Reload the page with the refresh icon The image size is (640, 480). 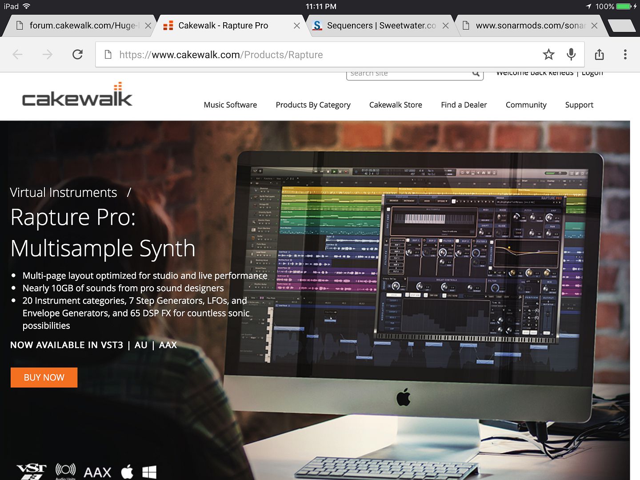pyautogui.click(x=77, y=55)
